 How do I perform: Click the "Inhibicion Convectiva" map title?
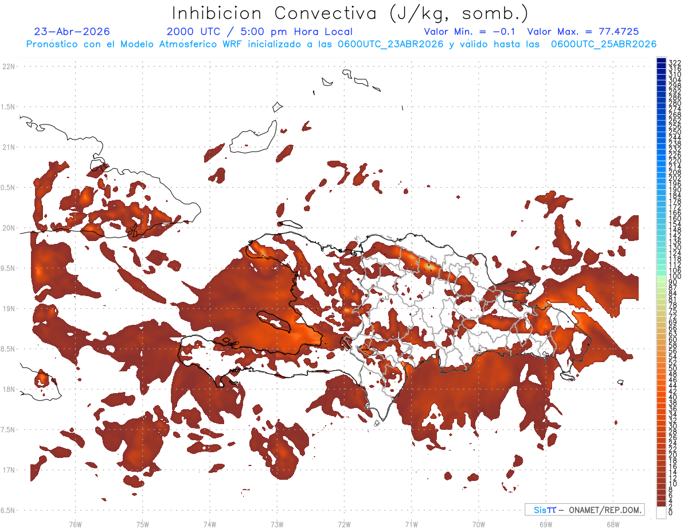350,13
